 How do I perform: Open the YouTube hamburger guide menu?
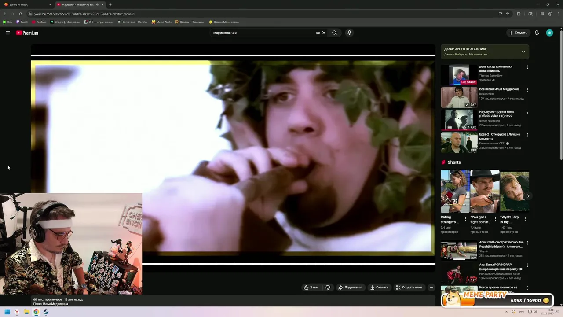(x=7, y=33)
